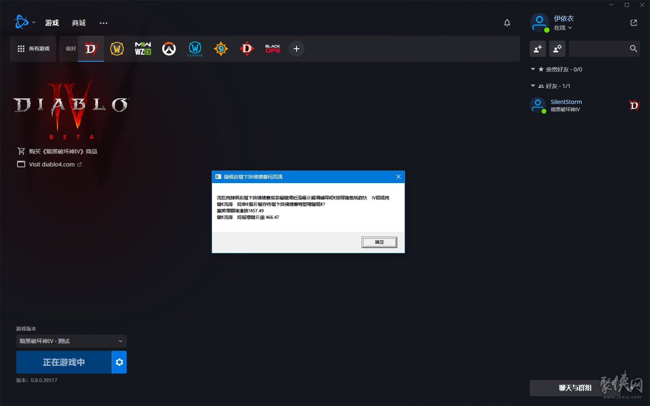Select the Hearthstone game icon
The width and height of the screenshot is (650, 406).
[x=221, y=49]
